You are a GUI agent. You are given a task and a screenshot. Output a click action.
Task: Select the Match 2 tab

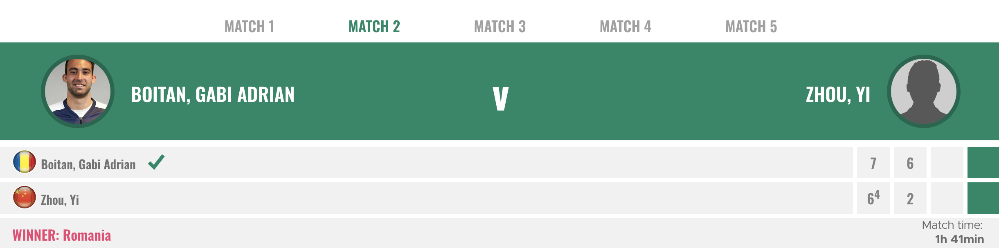click(x=374, y=27)
